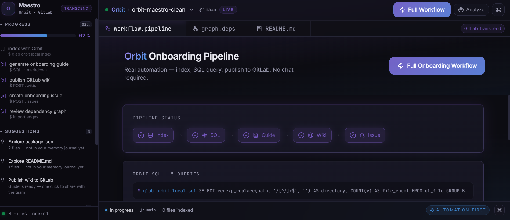Image resolution: width=510 pixels, height=220 pixels.
Task: Start the Full Onboarding Workflow
Action: coord(437,66)
